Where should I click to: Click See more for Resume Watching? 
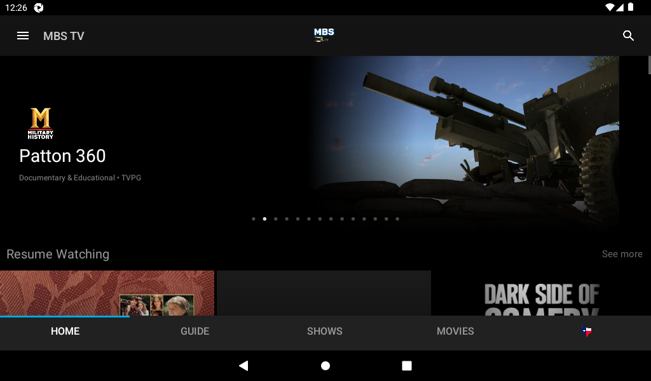tap(622, 254)
